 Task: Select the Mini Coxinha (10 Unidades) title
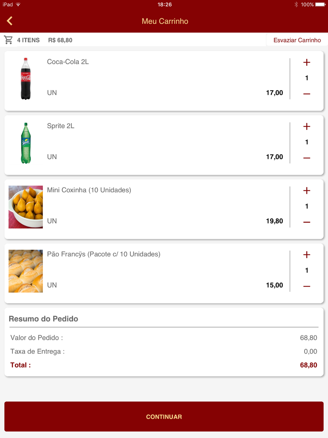tap(89, 190)
